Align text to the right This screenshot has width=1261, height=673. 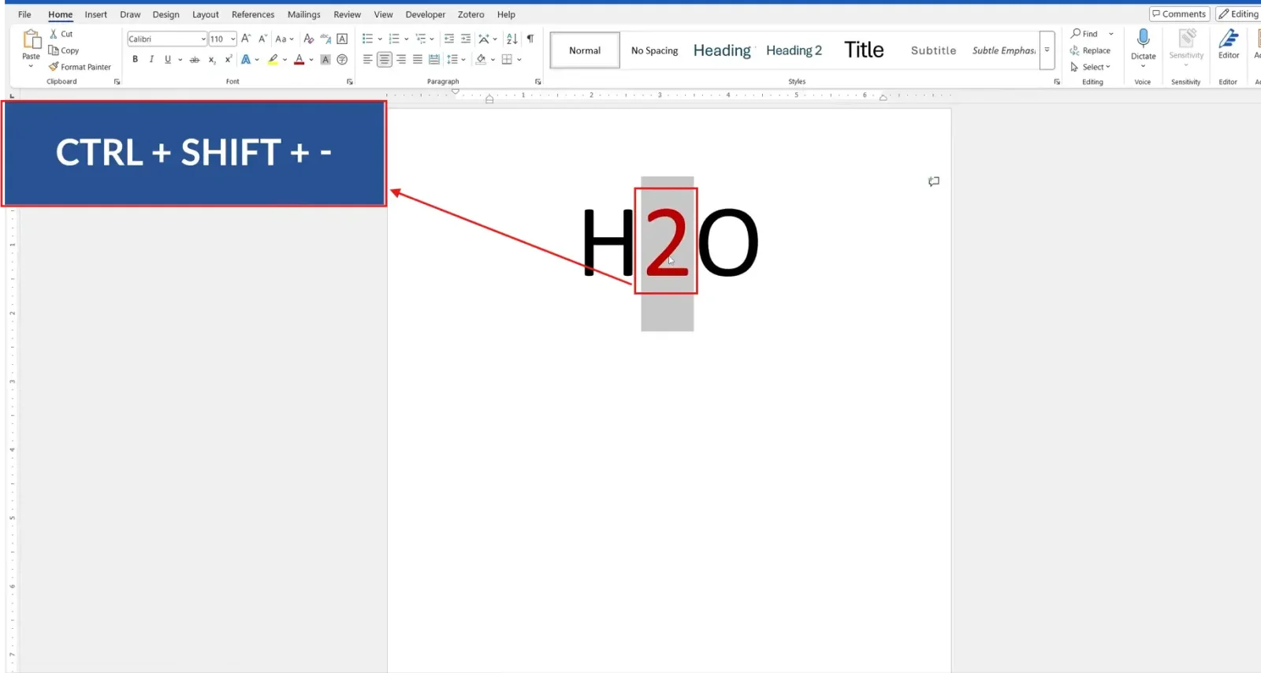(401, 59)
